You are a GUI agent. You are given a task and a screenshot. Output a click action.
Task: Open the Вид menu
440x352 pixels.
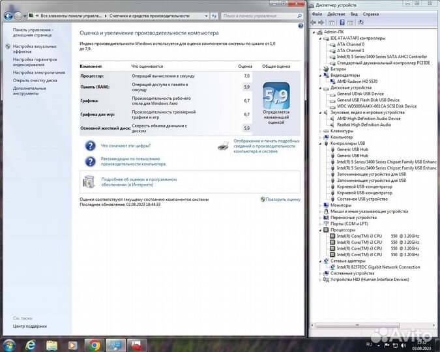[x=354, y=14]
